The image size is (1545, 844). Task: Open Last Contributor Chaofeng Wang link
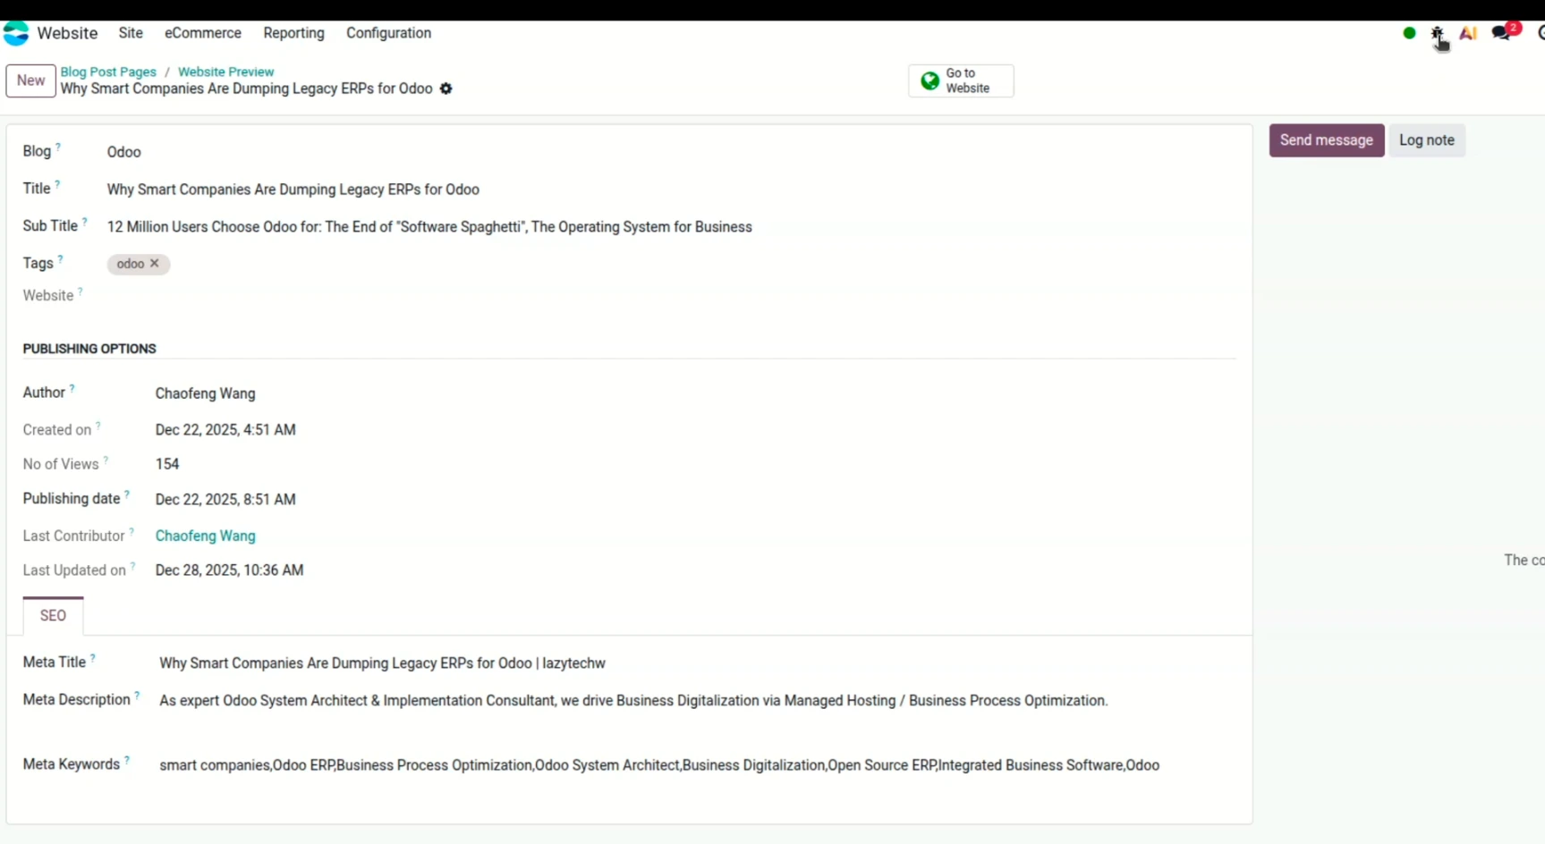[x=205, y=536]
